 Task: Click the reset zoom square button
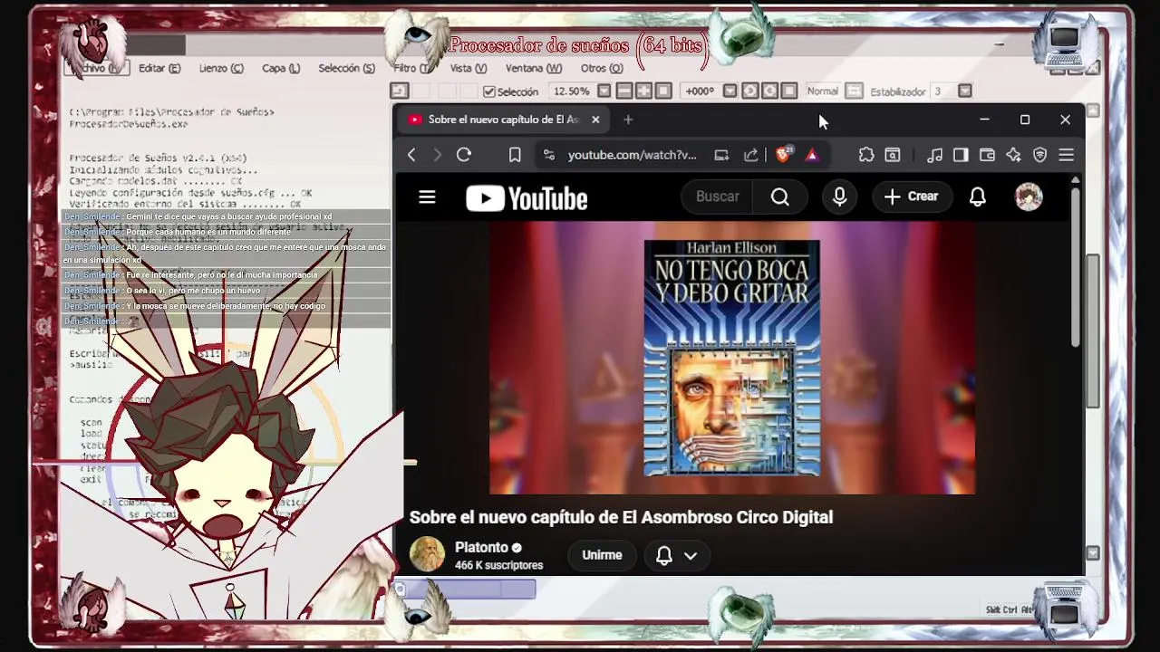[x=663, y=91]
